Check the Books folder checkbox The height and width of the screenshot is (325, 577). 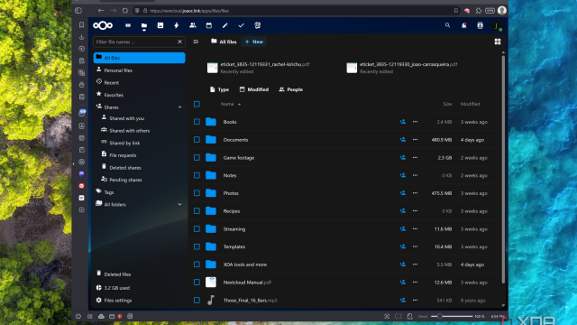tap(197, 122)
